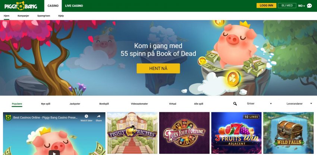Select the Jackpoter category tab
The height and width of the screenshot is (155, 317).
75,104
